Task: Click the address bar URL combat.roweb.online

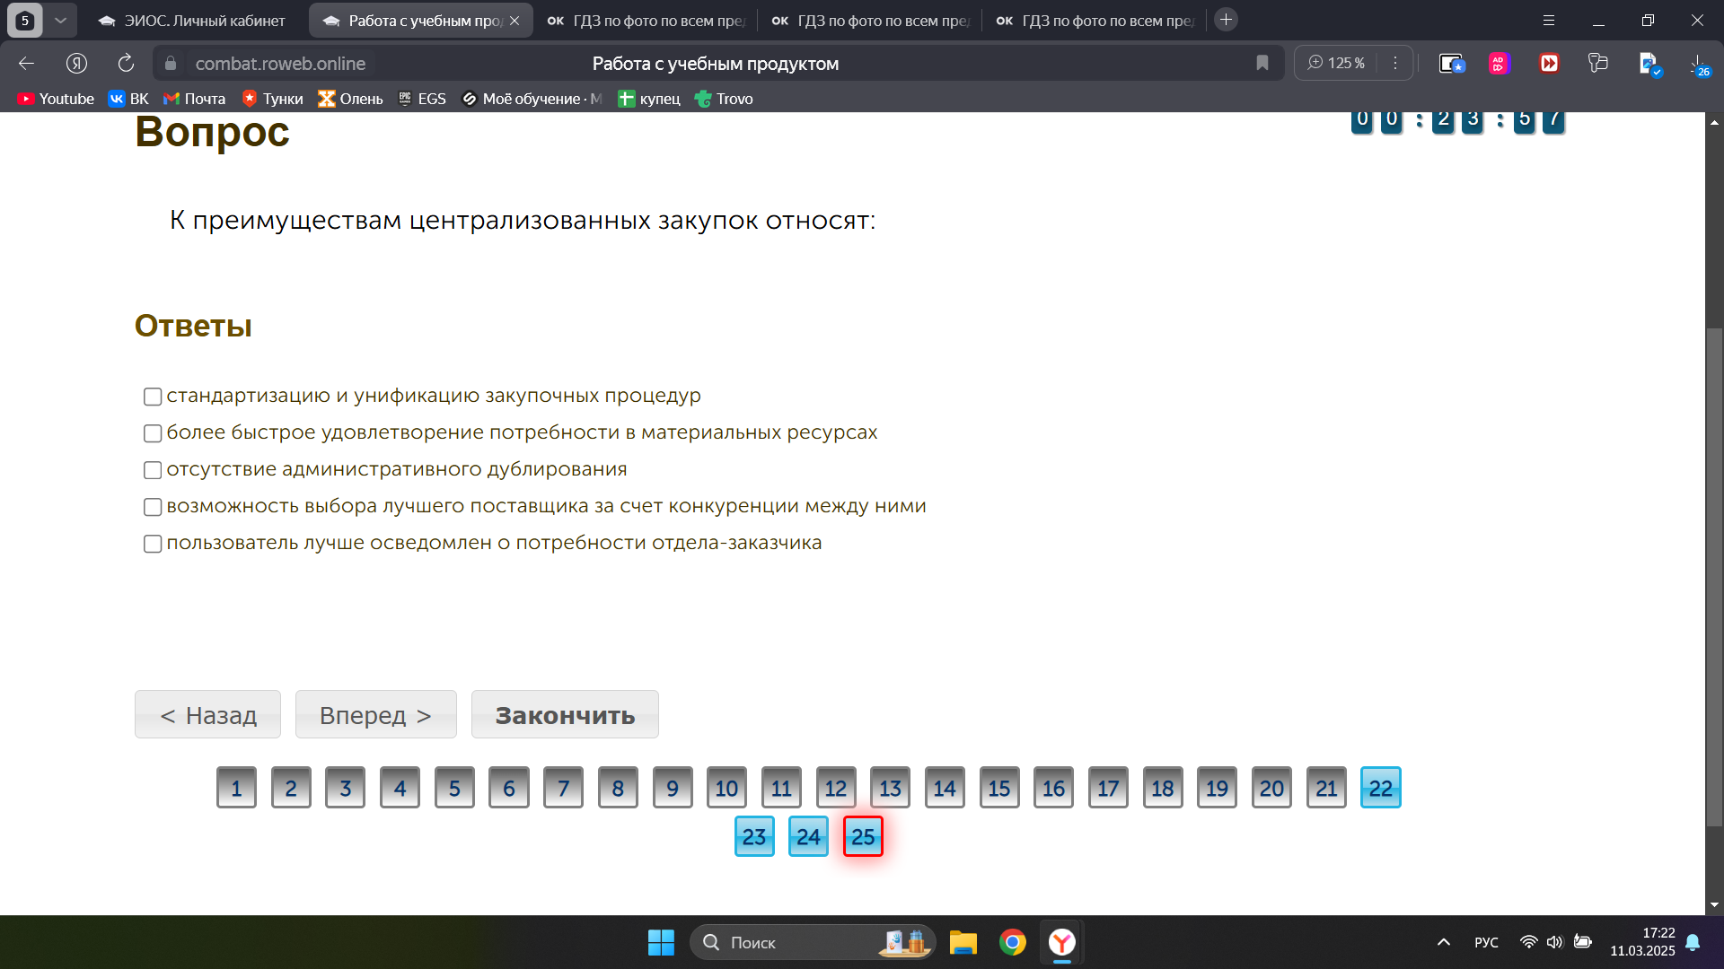Action: 280,64
